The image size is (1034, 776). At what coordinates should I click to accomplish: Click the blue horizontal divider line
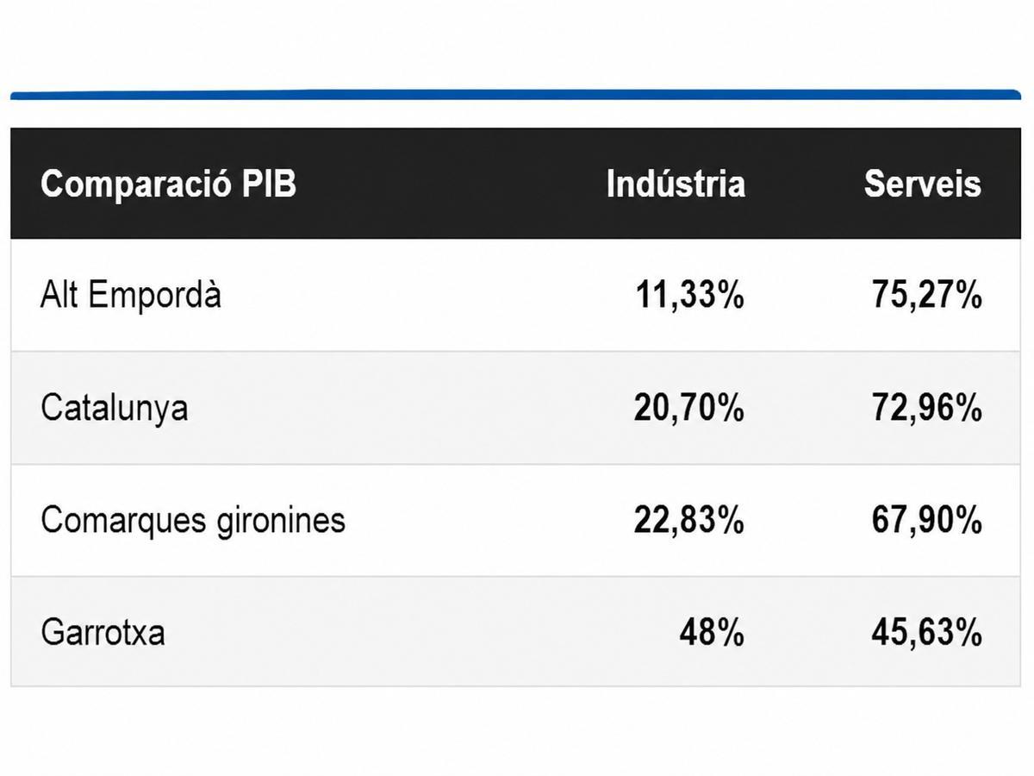click(x=515, y=94)
